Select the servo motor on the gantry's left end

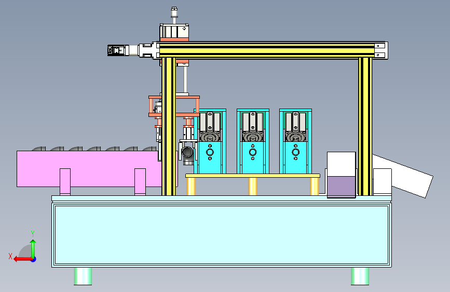pos(118,50)
